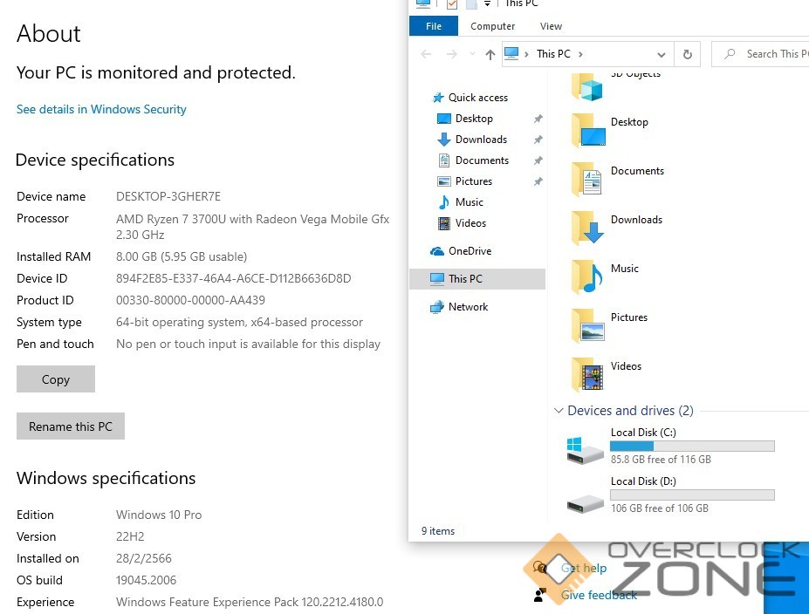Collapse the Devices and drives group
Viewport: 809px width, 614px height.
click(559, 411)
